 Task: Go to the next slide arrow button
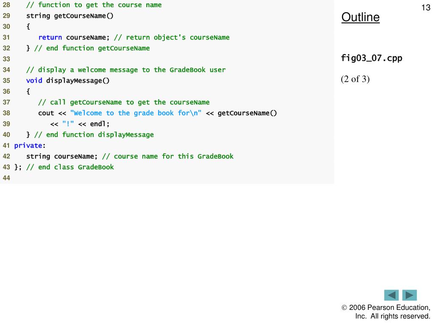[x=410, y=295]
